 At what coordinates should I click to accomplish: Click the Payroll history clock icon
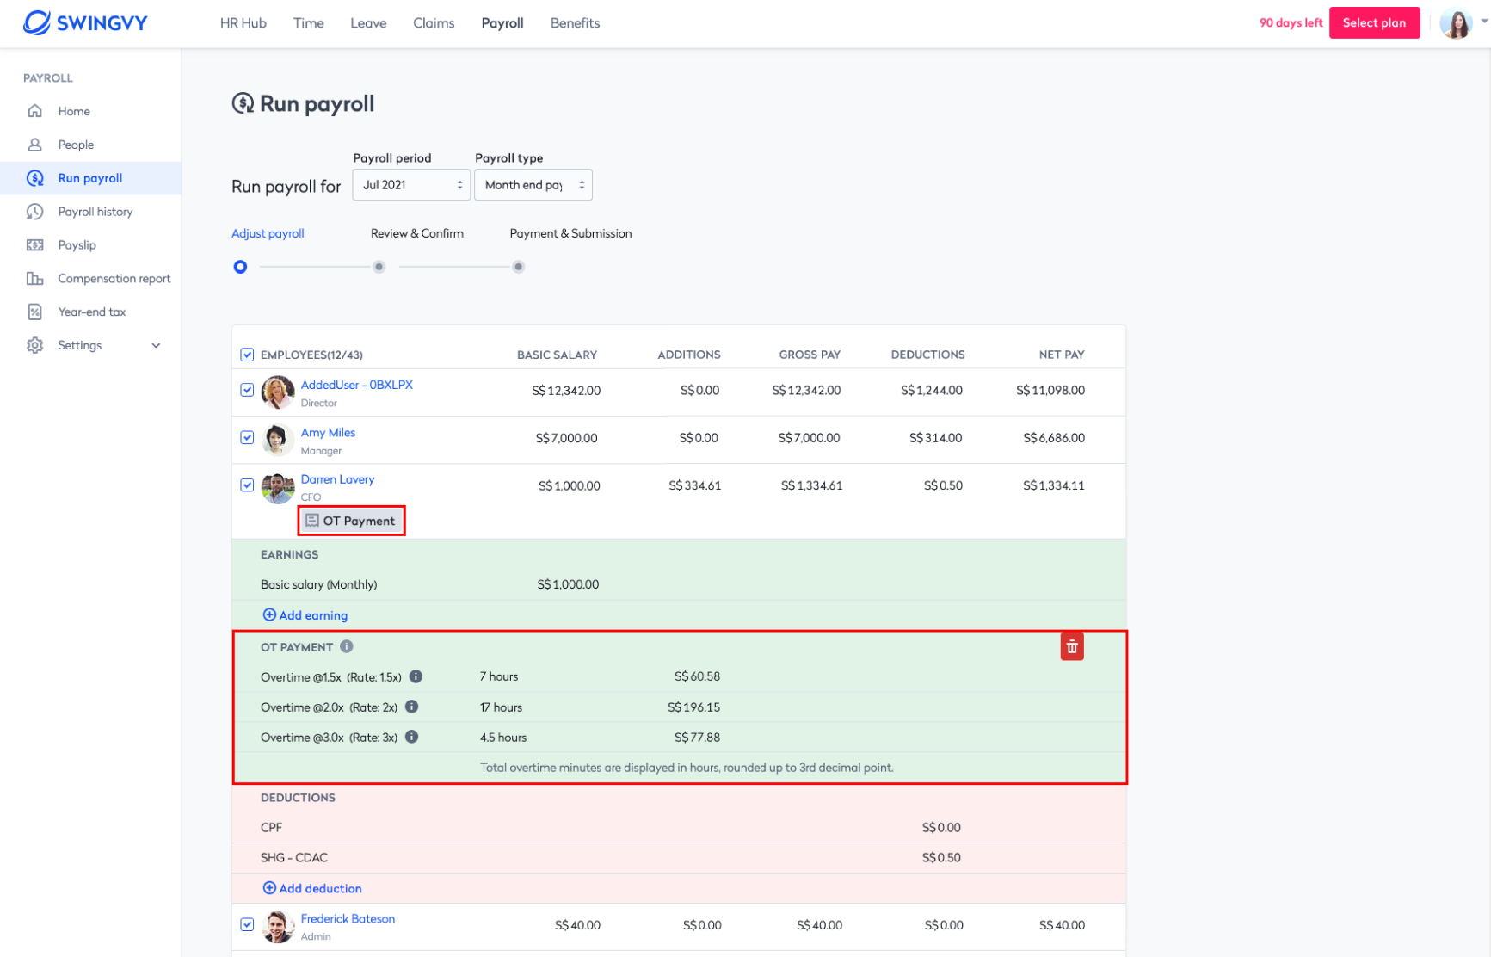(x=35, y=212)
